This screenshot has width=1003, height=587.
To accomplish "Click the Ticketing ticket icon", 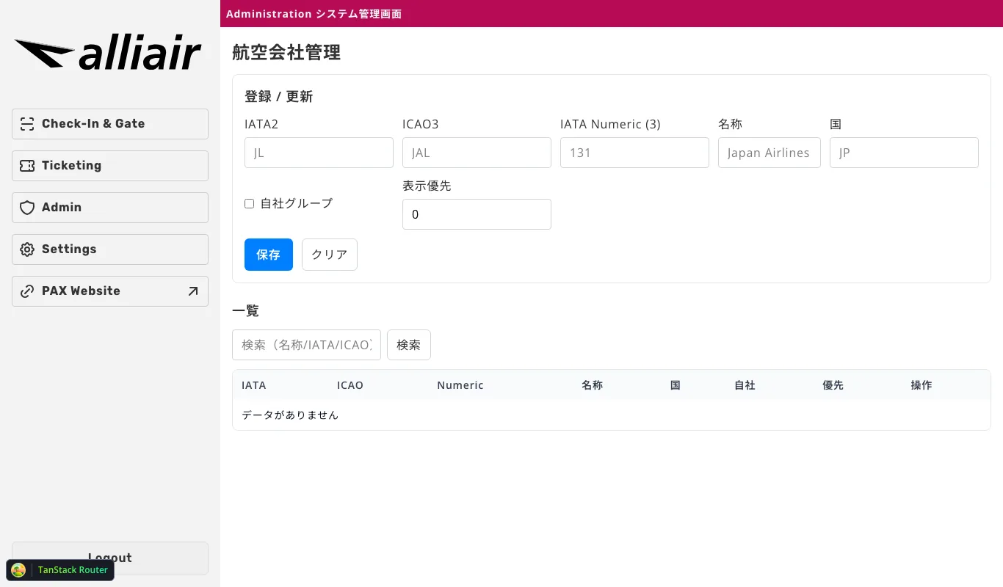I will [x=27, y=166].
